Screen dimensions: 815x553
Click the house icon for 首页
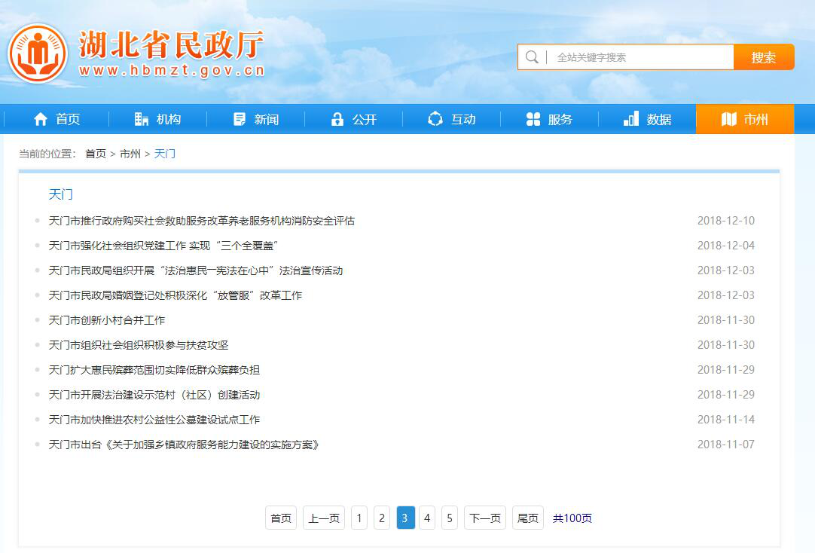[41, 119]
